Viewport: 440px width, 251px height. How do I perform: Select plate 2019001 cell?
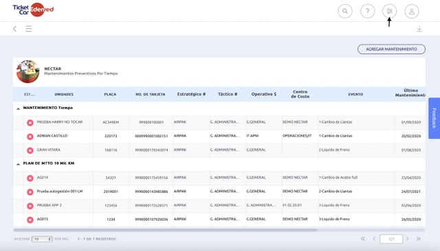(111, 191)
